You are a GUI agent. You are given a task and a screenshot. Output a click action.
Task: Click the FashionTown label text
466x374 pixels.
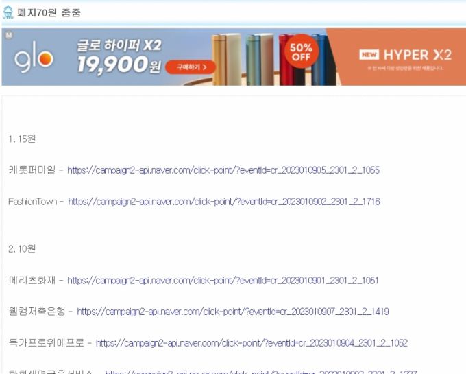coord(33,202)
